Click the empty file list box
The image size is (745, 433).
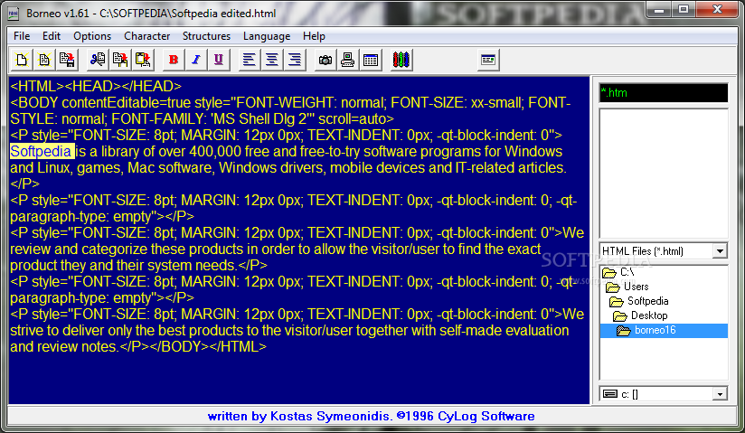click(664, 174)
